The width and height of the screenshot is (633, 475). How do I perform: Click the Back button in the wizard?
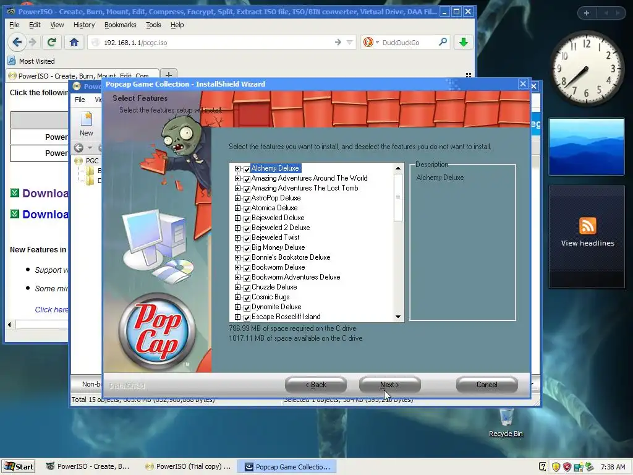pyautogui.click(x=316, y=385)
